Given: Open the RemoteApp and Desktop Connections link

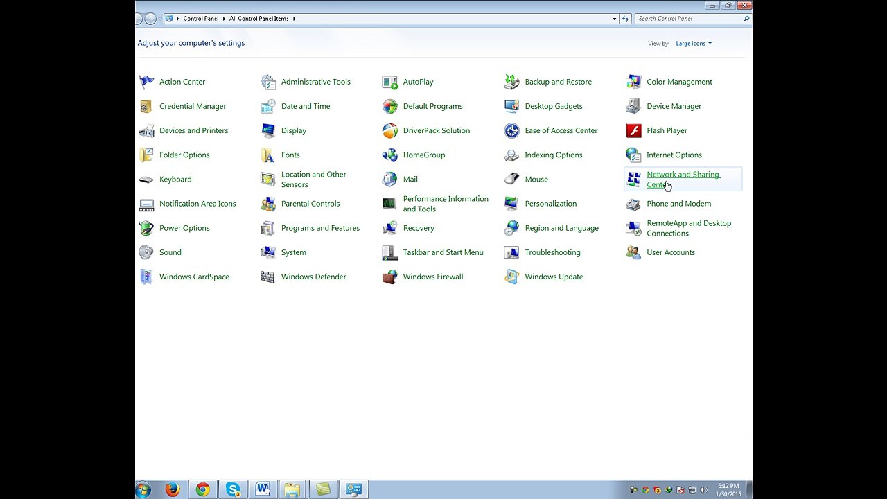Looking at the screenshot, I should click(x=689, y=228).
